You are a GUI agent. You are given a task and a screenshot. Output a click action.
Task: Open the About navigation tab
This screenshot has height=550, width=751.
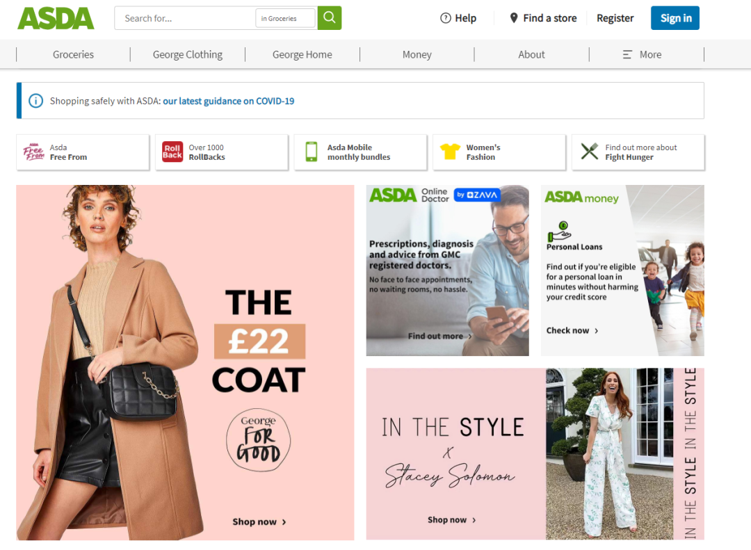point(532,55)
